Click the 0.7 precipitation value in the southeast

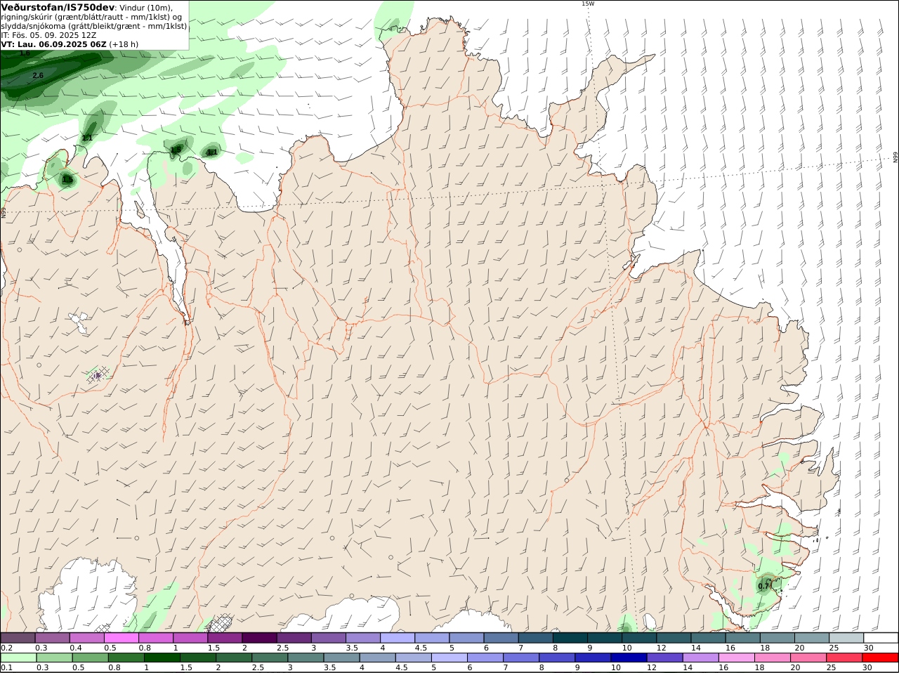point(763,585)
